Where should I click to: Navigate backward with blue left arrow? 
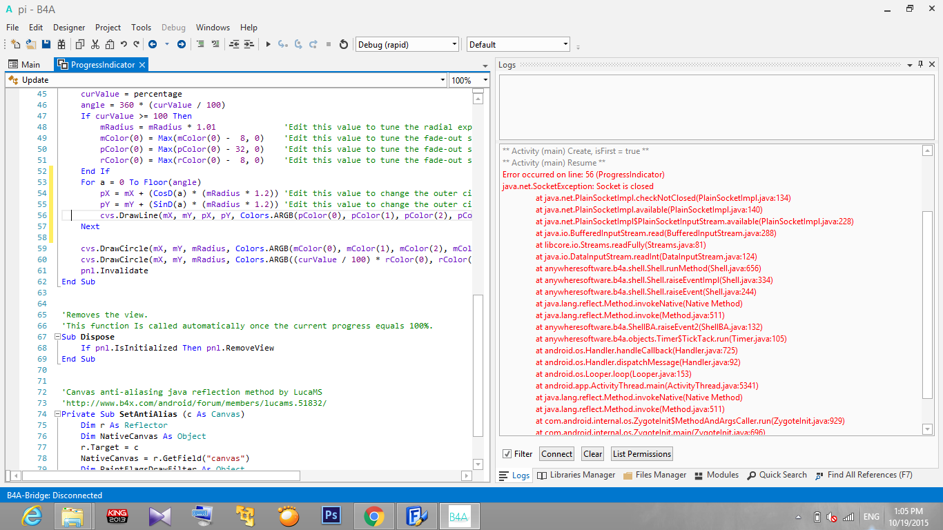click(x=152, y=44)
